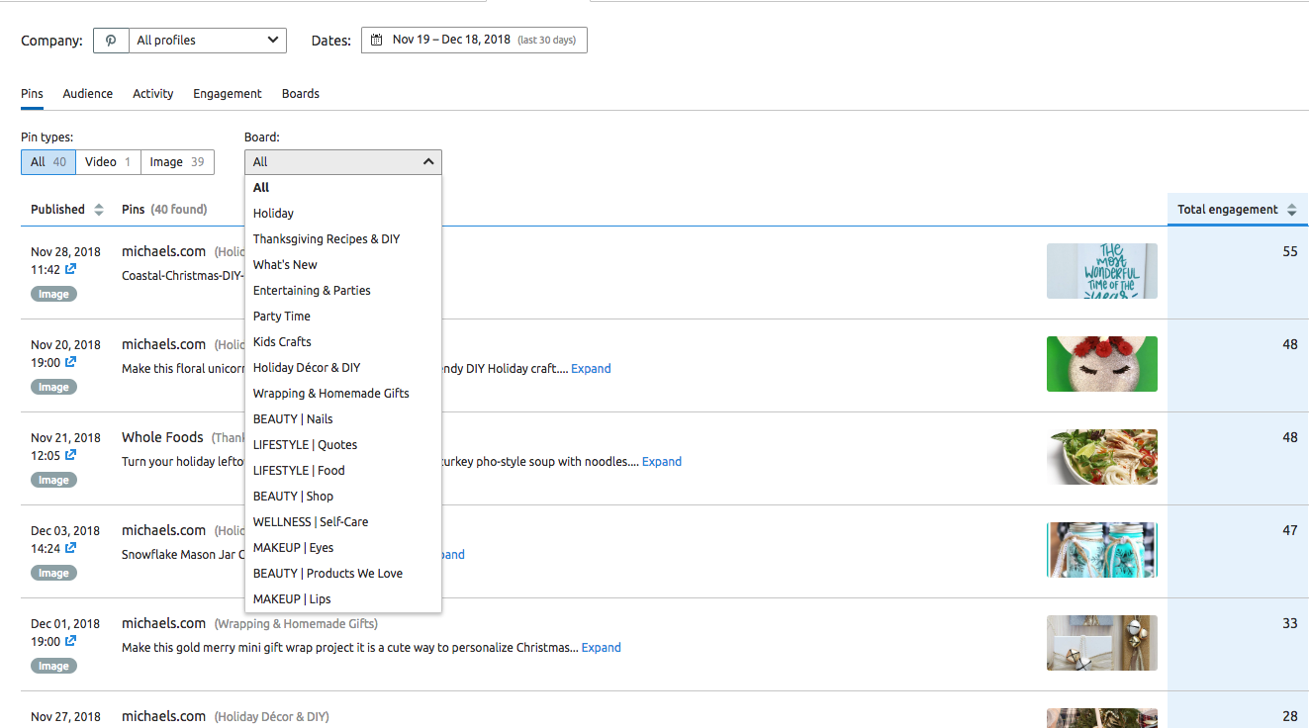Select BEAUTY | Products We Love board

(x=343, y=574)
